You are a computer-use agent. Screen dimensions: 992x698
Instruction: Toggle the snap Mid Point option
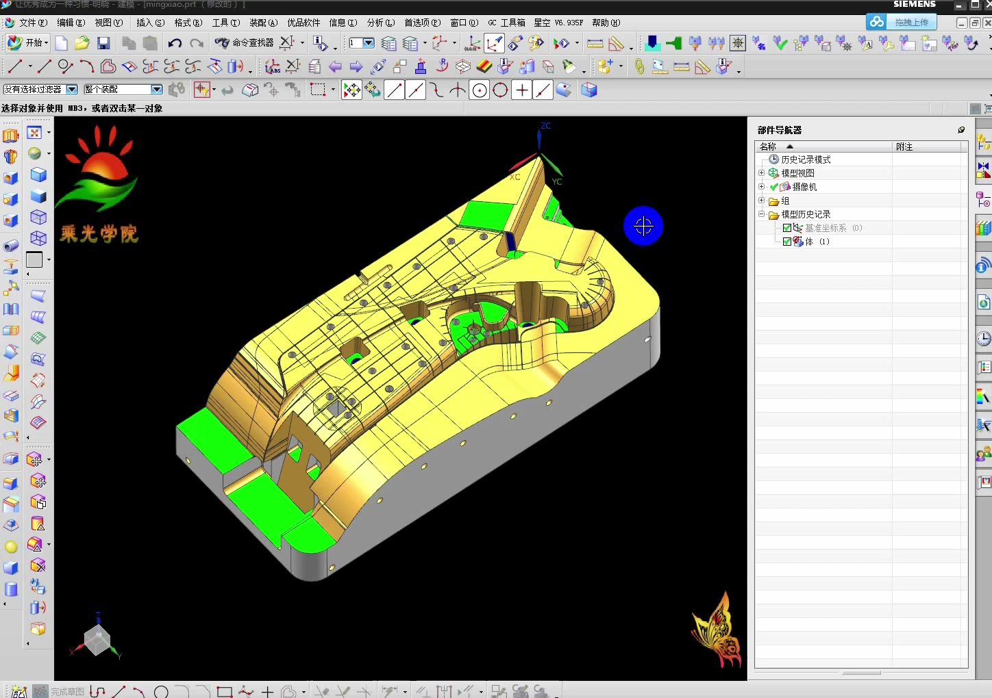click(416, 90)
